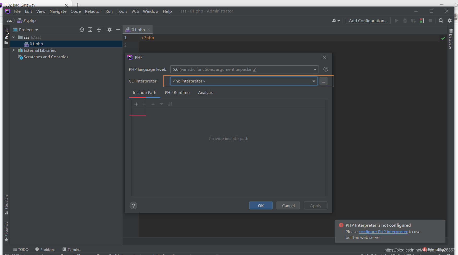This screenshot has width=458, height=255.
Task: Open Project panel options via its gear icon
Action: pyautogui.click(x=110, y=30)
